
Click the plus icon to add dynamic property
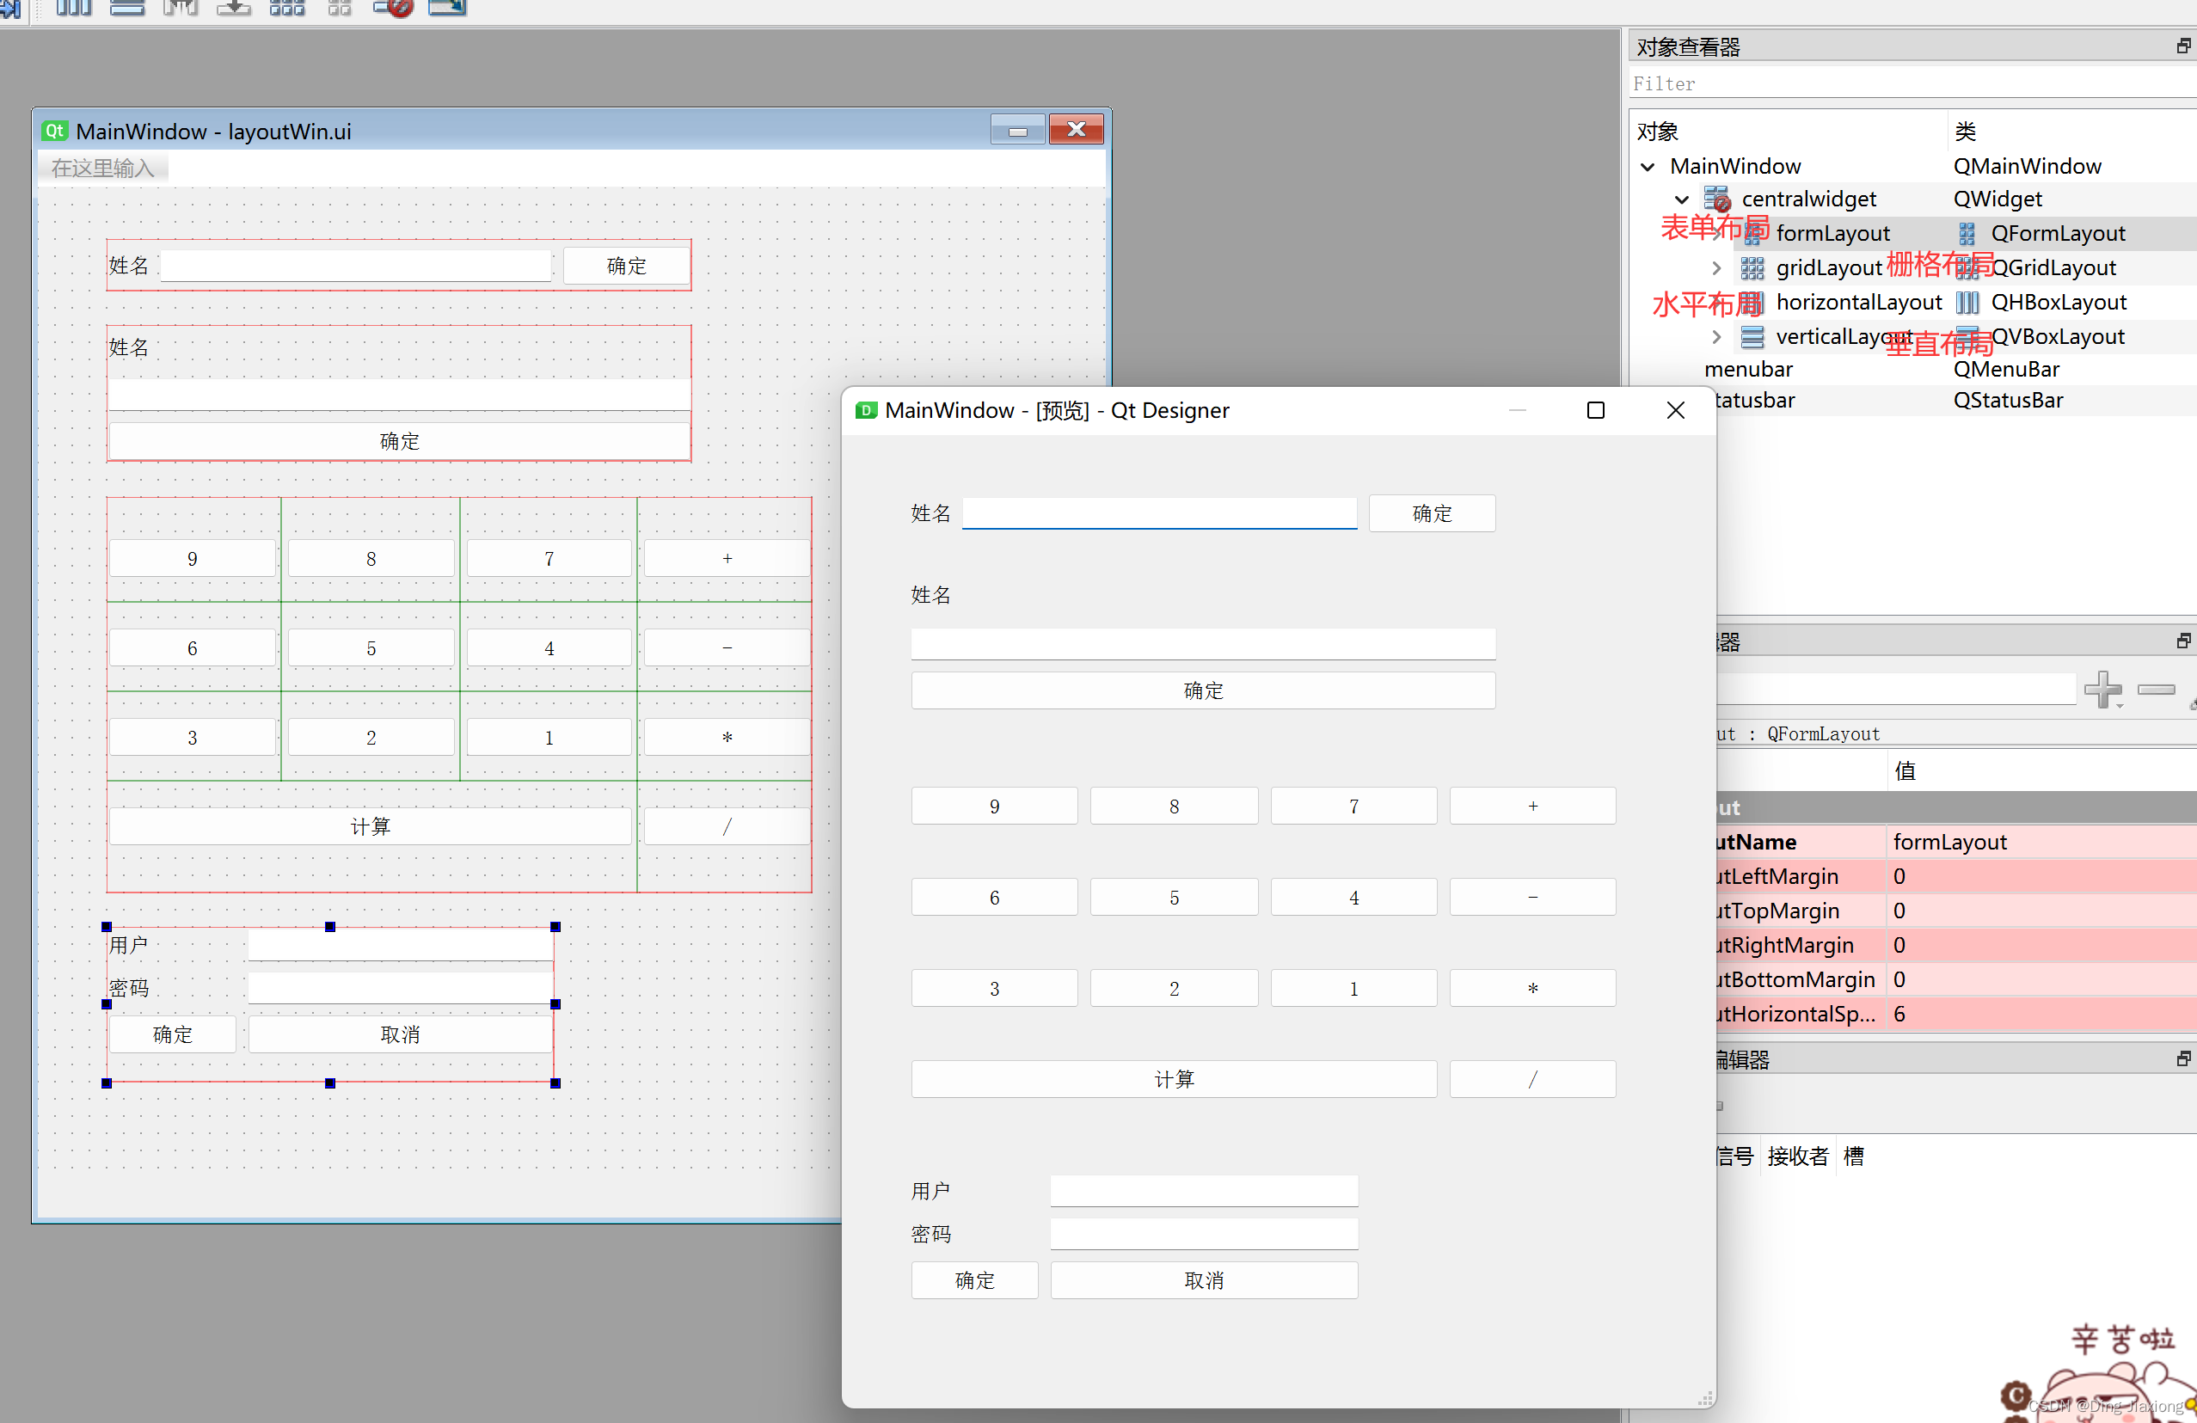2104,690
